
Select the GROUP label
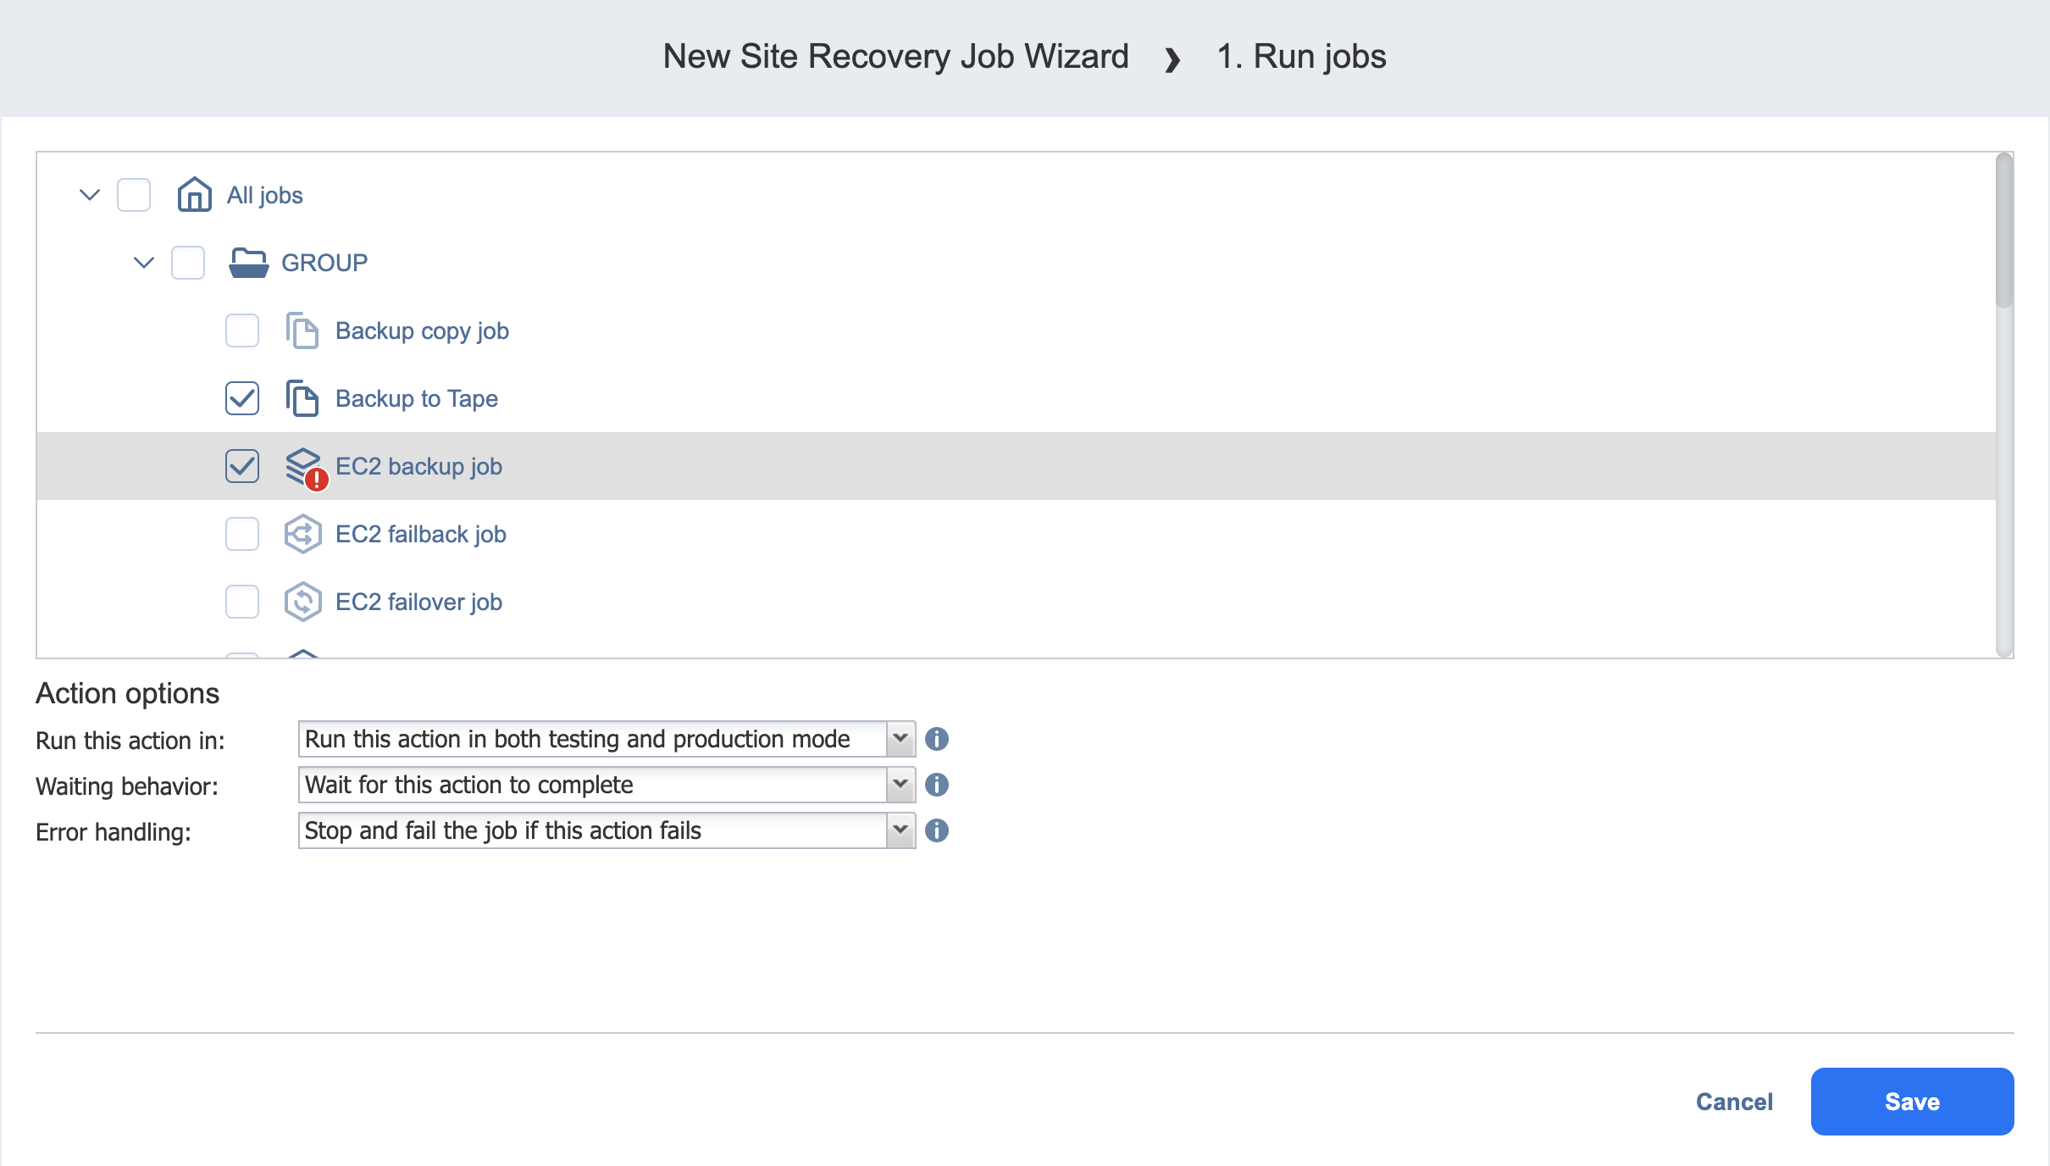coord(324,263)
